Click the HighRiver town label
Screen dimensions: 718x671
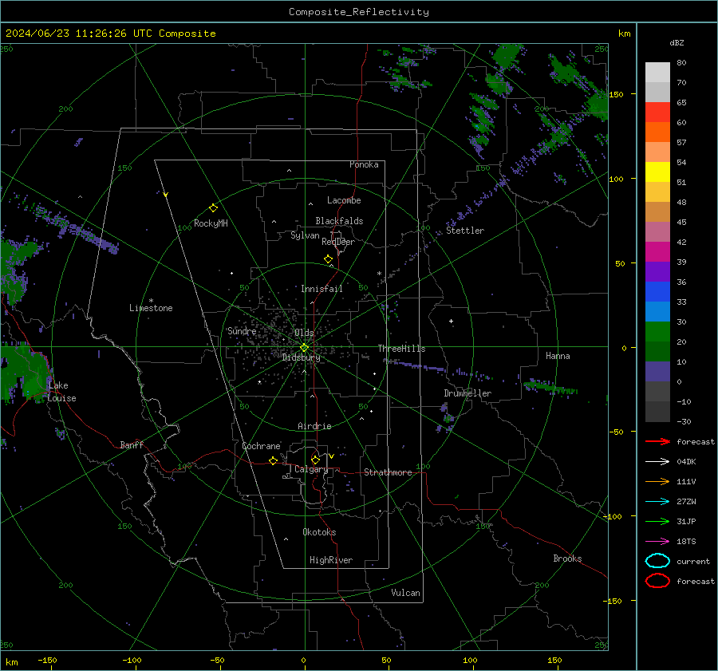click(x=331, y=560)
